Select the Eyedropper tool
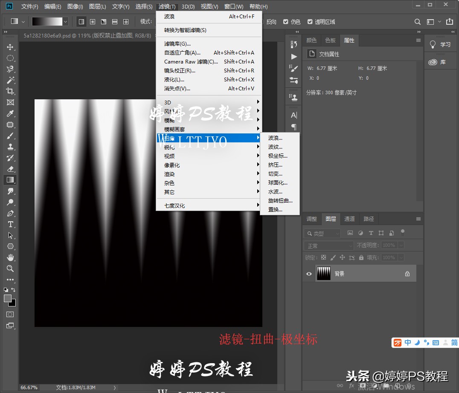The height and width of the screenshot is (393, 459). pyautogui.click(x=10, y=113)
